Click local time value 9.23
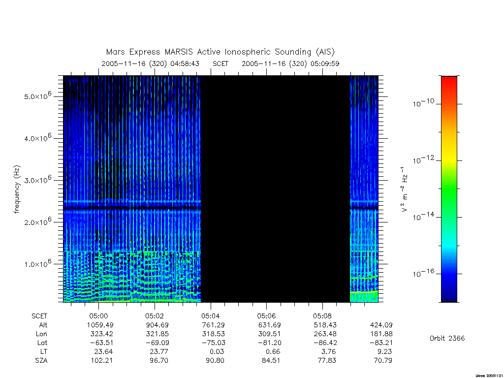Screen dimensions: 504x378 click(x=385, y=351)
